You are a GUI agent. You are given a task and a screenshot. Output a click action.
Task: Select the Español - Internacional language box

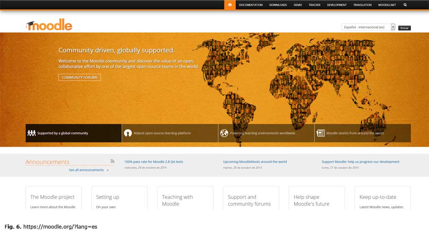pyautogui.click(x=366, y=27)
